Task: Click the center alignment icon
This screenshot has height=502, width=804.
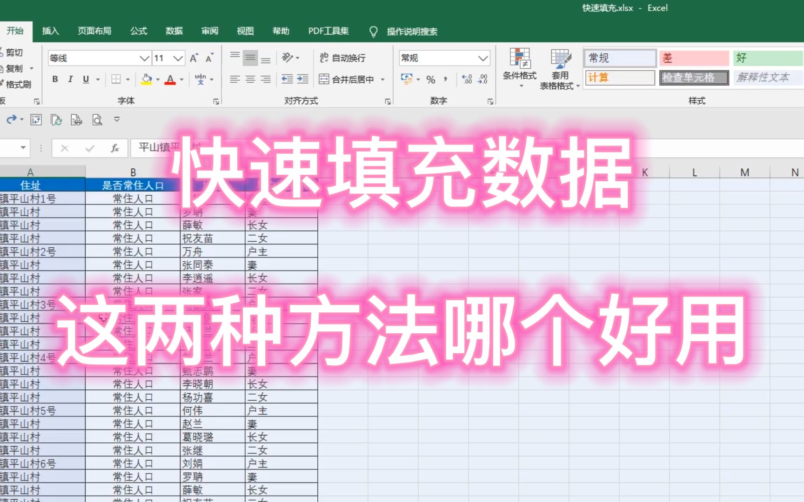Action: pyautogui.click(x=250, y=79)
